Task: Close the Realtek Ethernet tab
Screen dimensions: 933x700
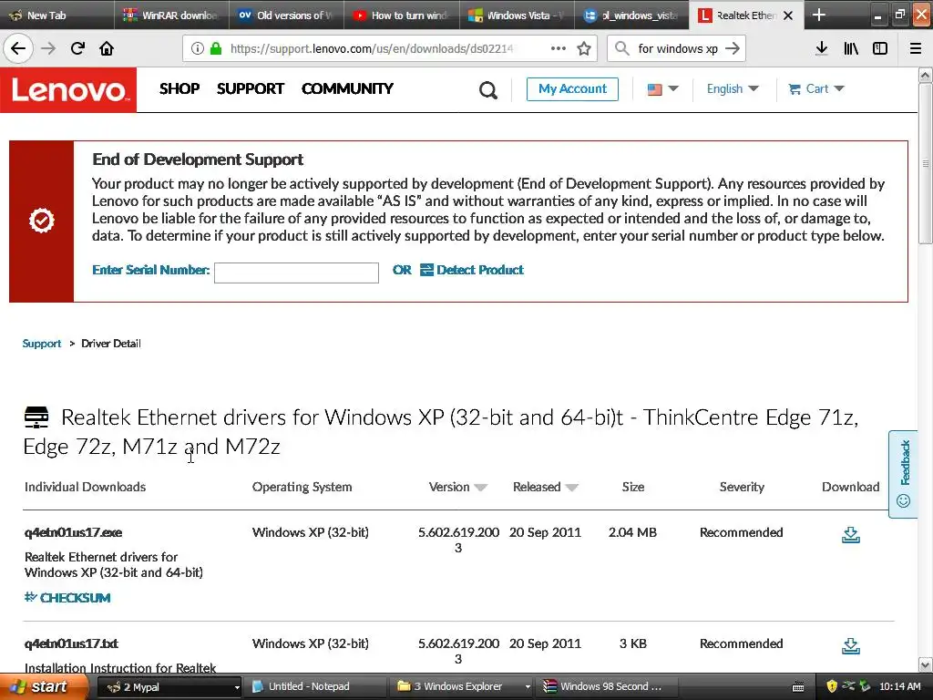Action: click(x=788, y=15)
